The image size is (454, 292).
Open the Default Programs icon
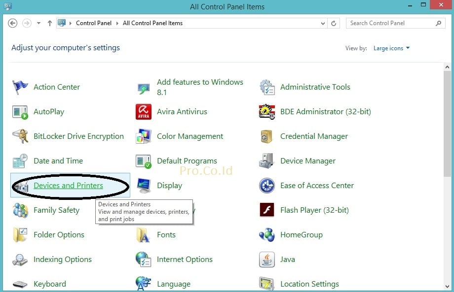point(143,161)
